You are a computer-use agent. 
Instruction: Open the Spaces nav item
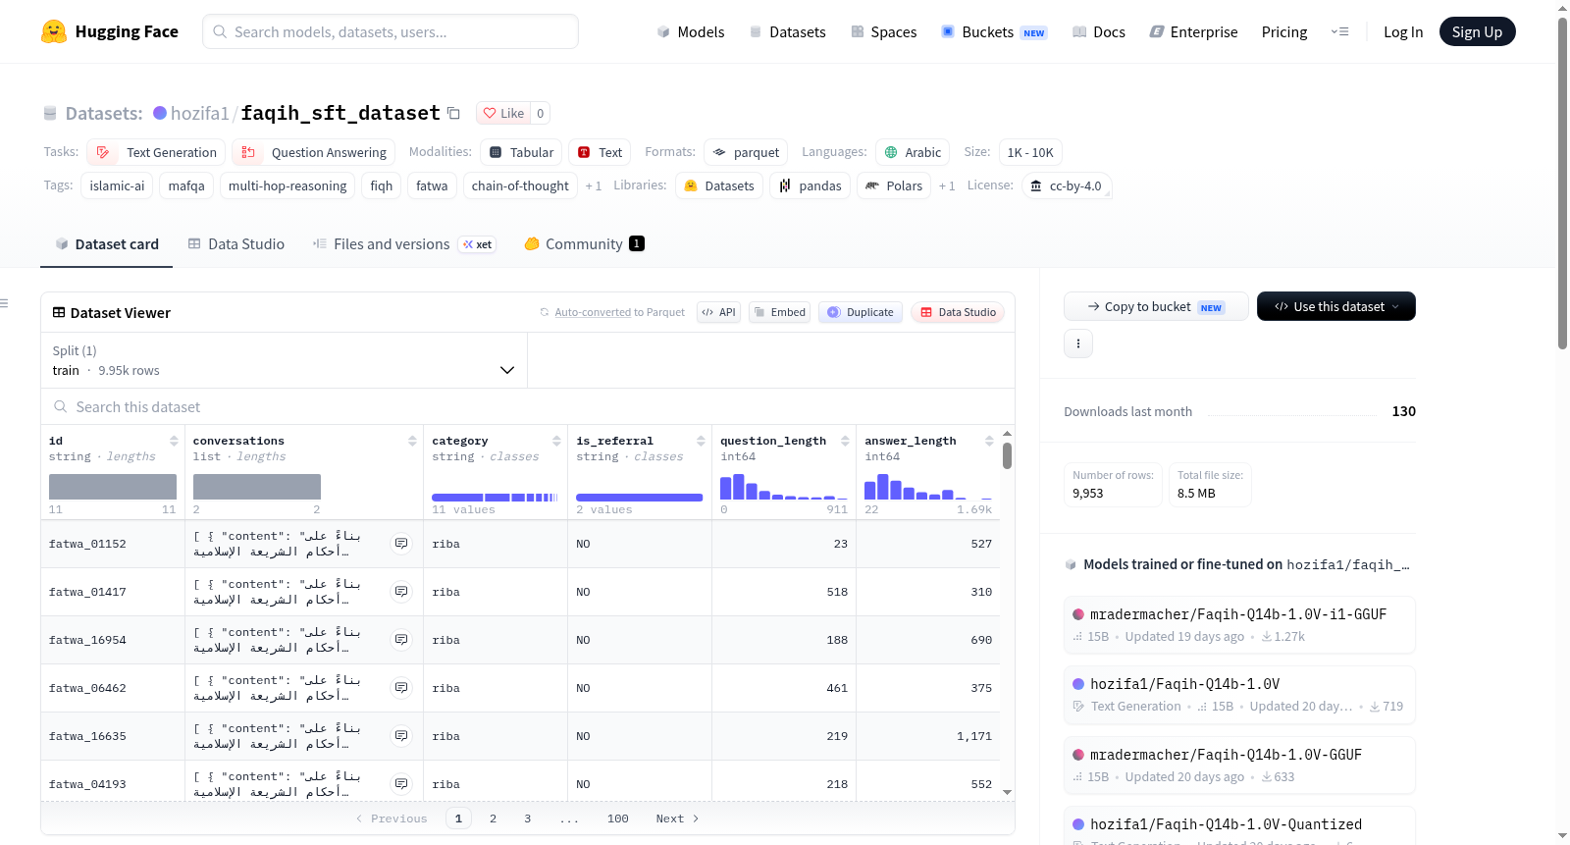[x=883, y=31]
